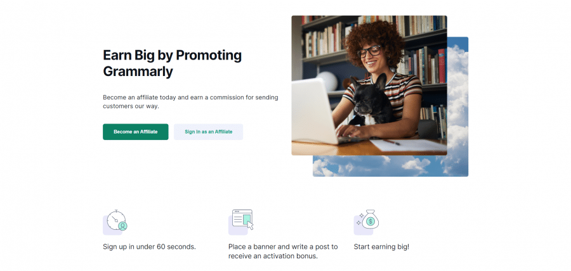This screenshot has height=271, width=571.
Task: Click the cursor arrow on the banner icon
Action: pyautogui.click(x=251, y=225)
